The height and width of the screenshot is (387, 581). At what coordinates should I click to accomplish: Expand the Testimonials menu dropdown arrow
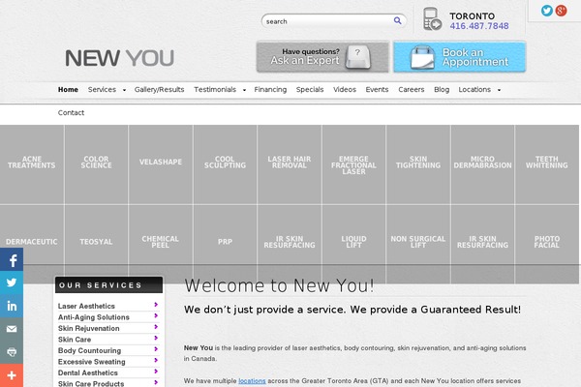[x=244, y=90]
